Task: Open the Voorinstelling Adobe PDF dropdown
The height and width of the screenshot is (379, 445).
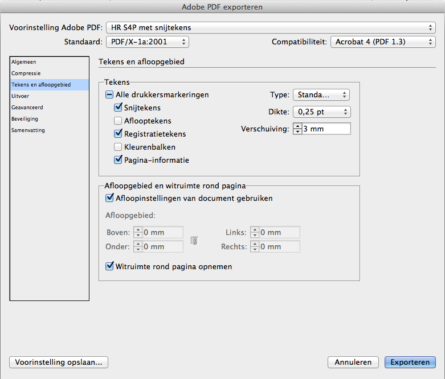Action: (271, 27)
